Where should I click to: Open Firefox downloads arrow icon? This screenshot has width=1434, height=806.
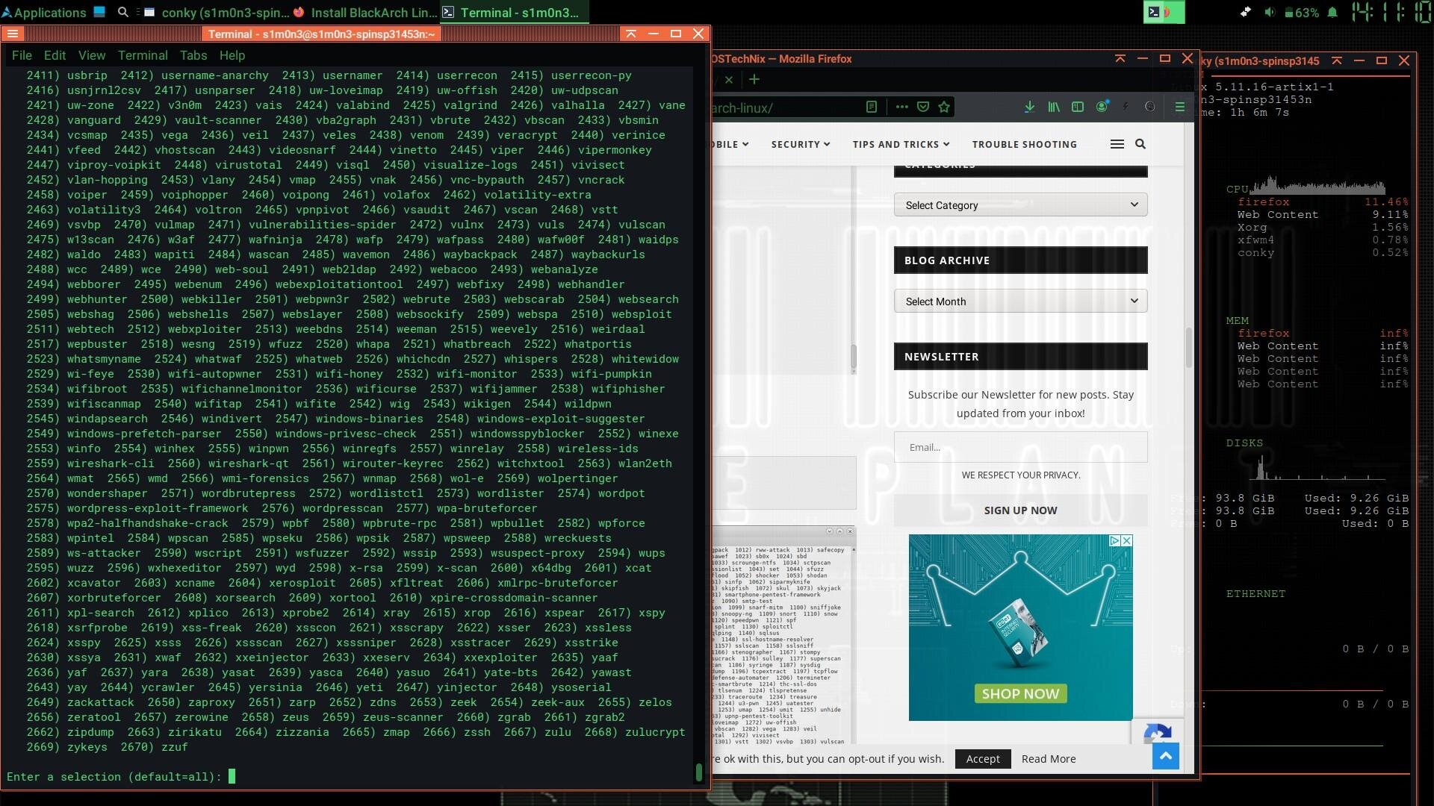coord(1029,107)
